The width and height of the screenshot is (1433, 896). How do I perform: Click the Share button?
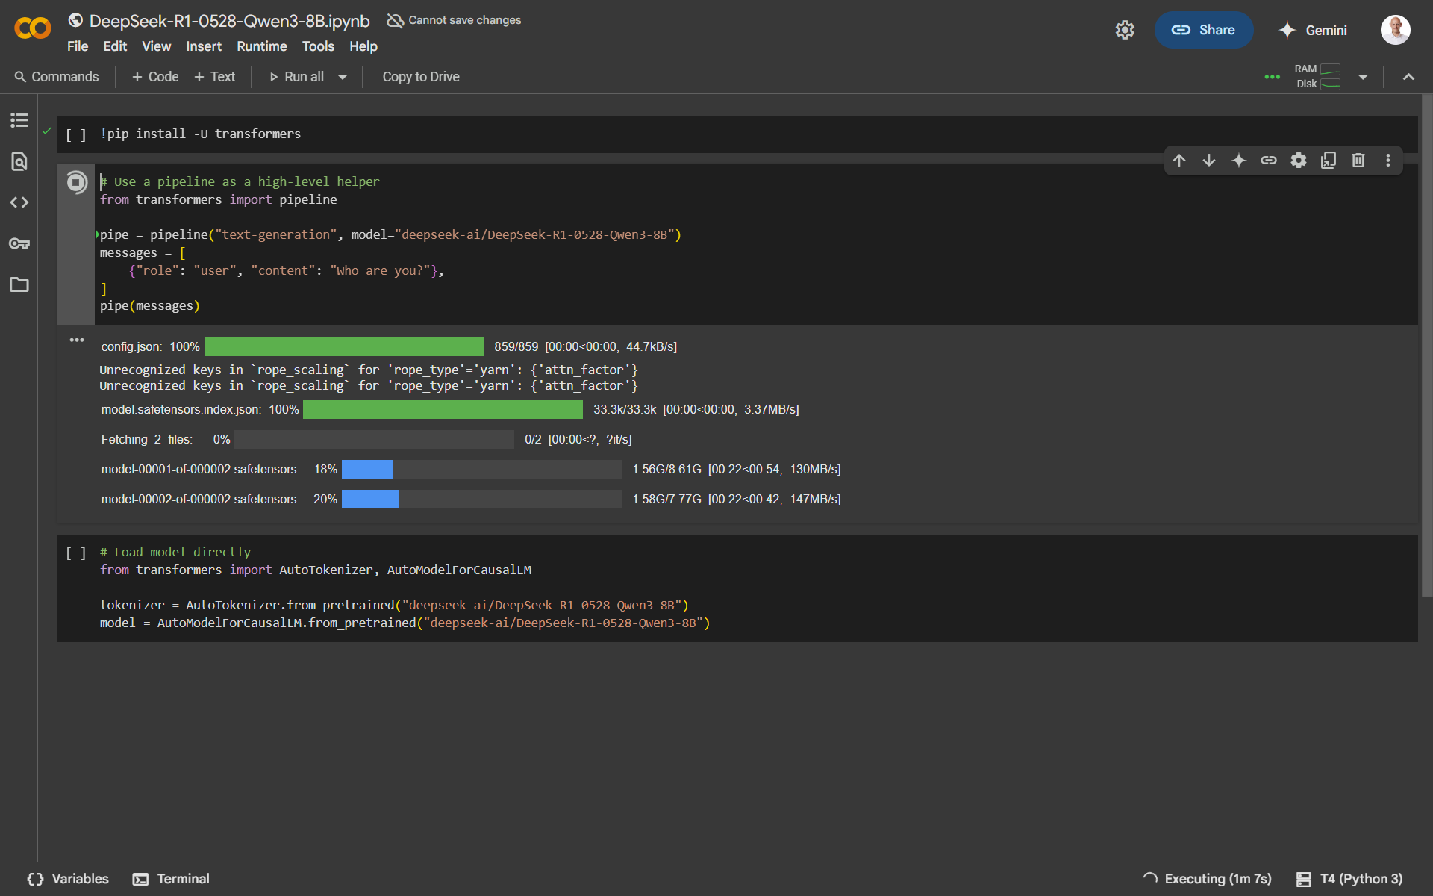click(x=1203, y=30)
